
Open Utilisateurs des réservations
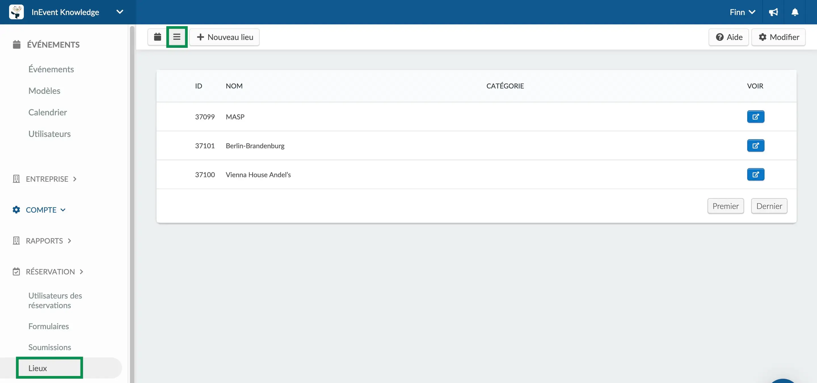(55, 301)
